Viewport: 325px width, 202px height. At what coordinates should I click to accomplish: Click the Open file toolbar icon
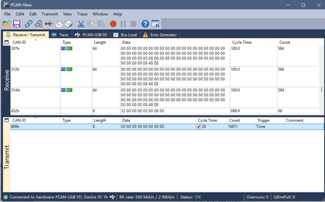[6, 24]
